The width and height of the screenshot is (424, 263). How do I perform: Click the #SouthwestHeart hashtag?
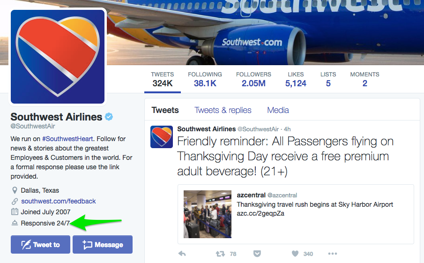coord(67,139)
